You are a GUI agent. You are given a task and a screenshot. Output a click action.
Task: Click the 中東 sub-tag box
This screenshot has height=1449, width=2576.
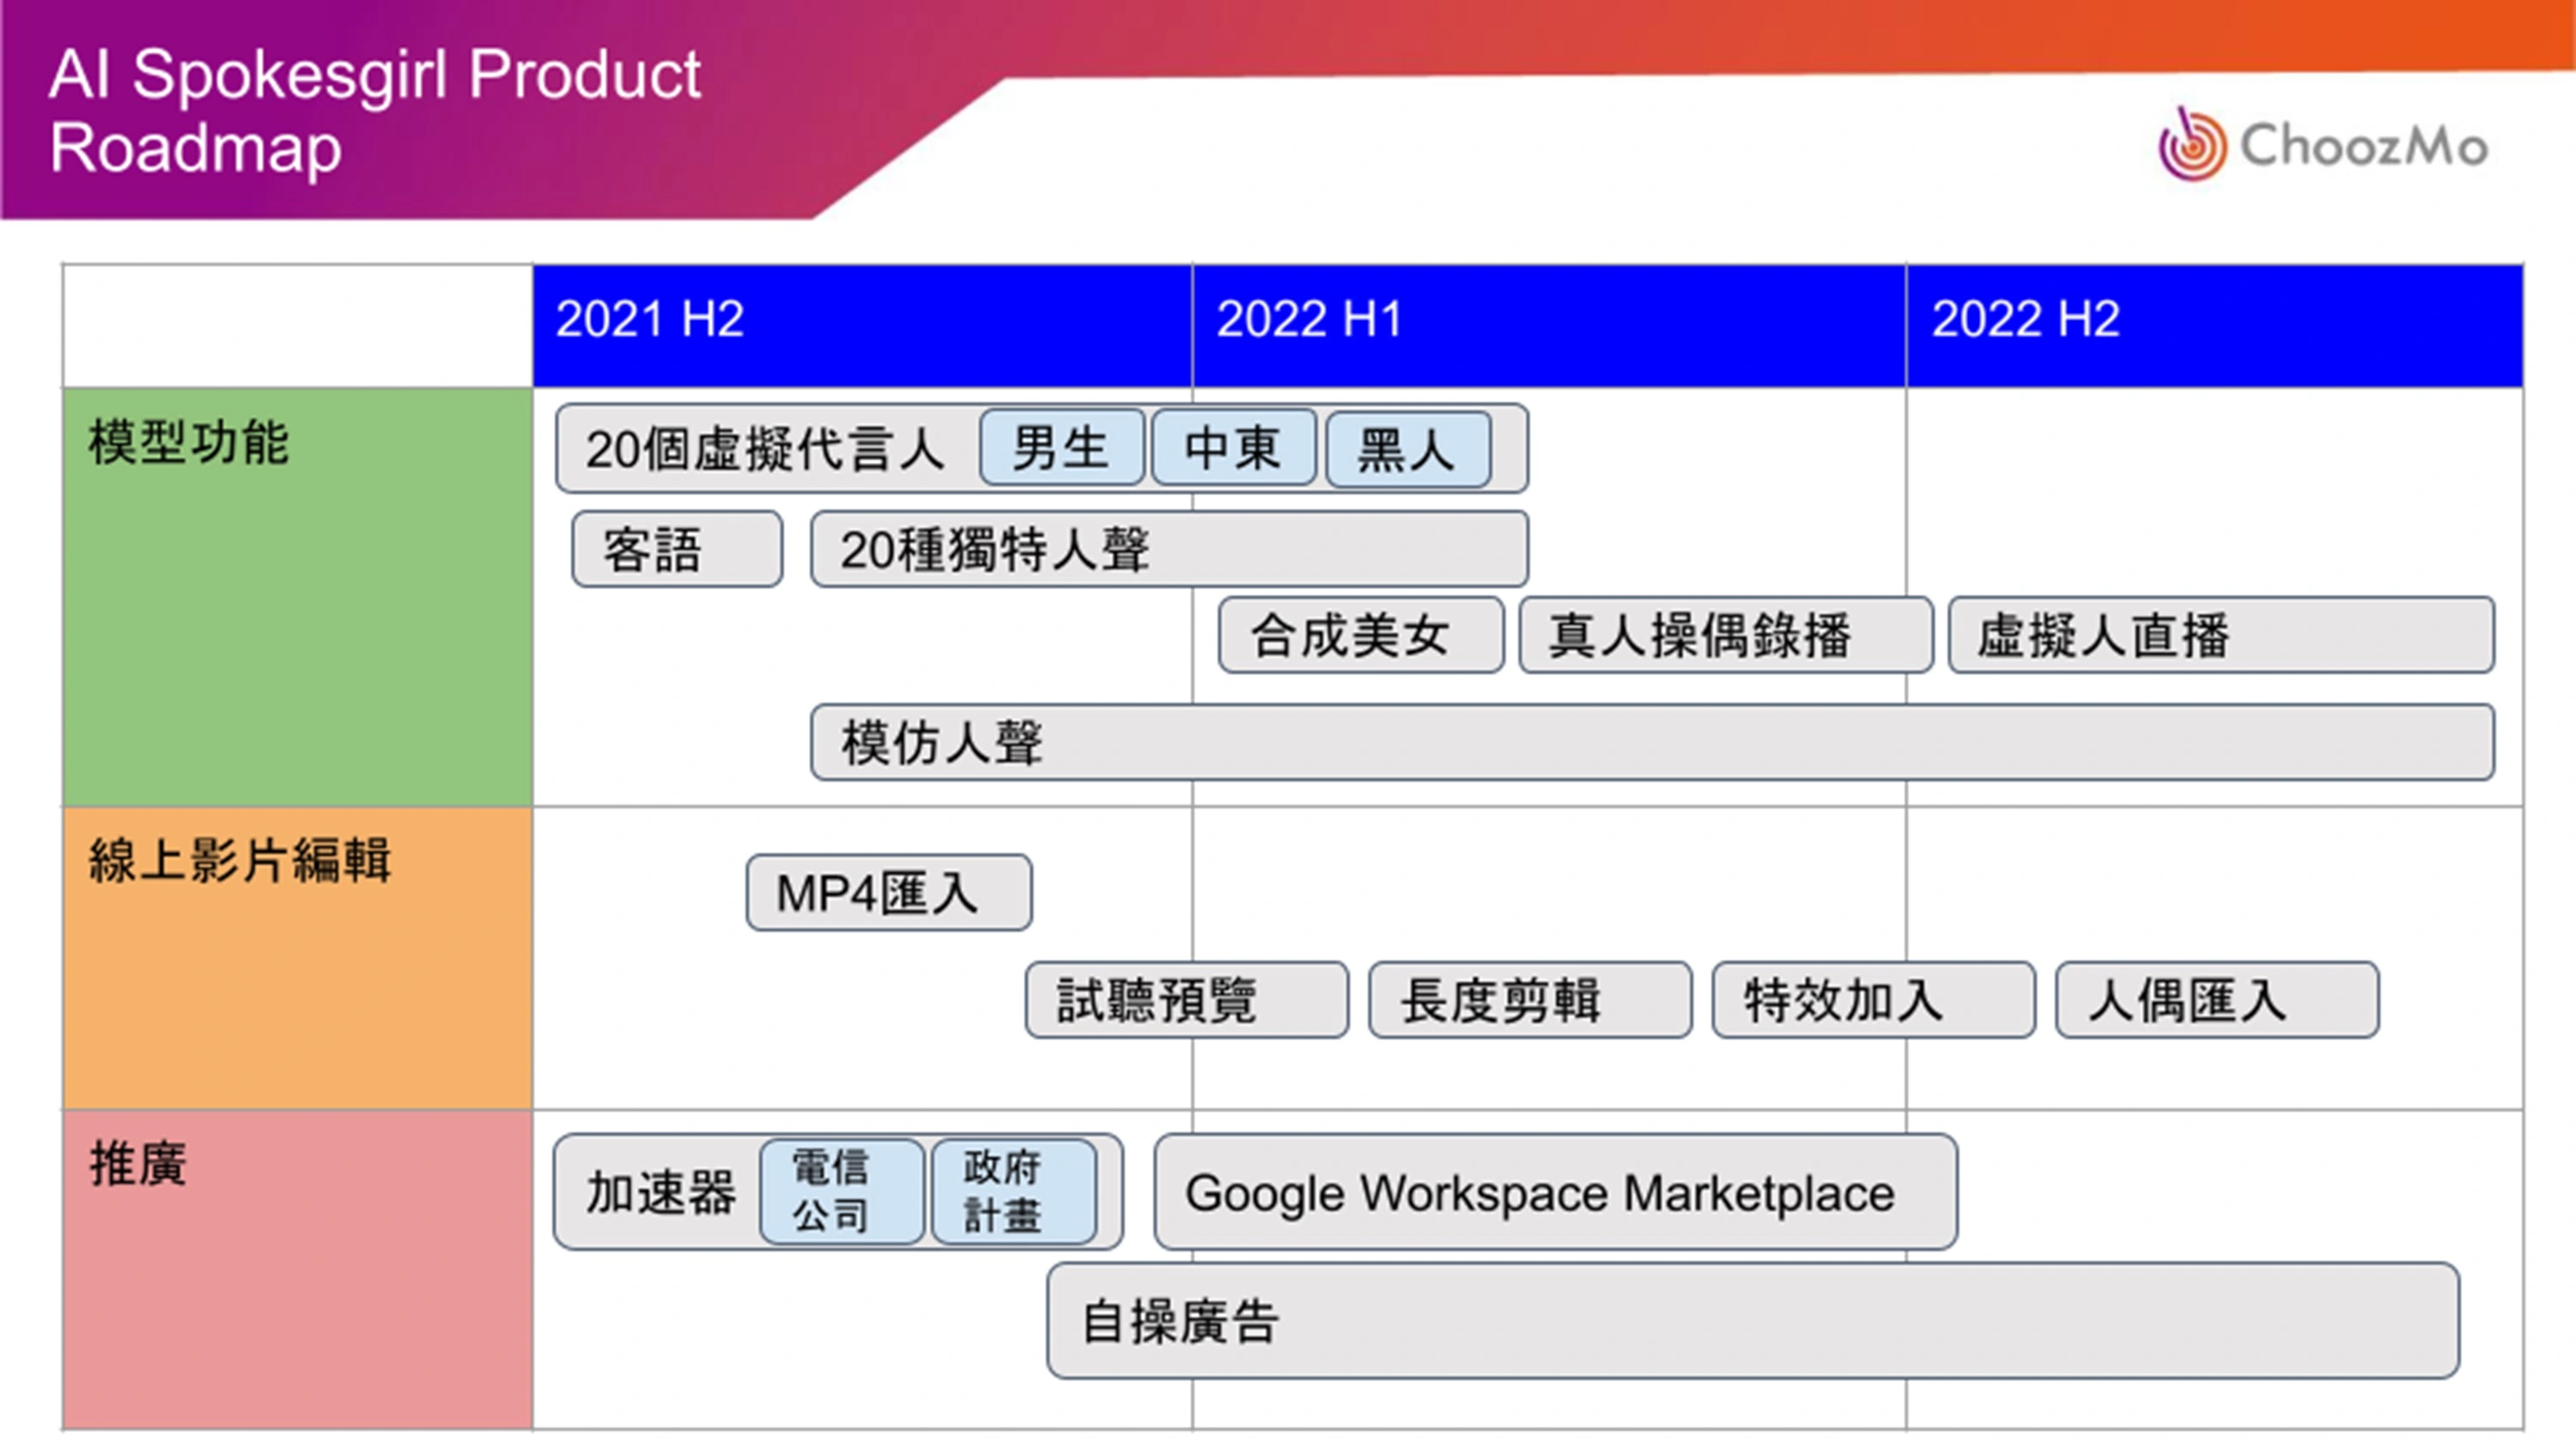[1233, 448]
